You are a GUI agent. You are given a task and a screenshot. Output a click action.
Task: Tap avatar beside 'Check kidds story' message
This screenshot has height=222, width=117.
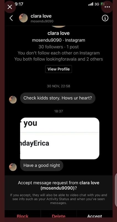click(x=13, y=100)
